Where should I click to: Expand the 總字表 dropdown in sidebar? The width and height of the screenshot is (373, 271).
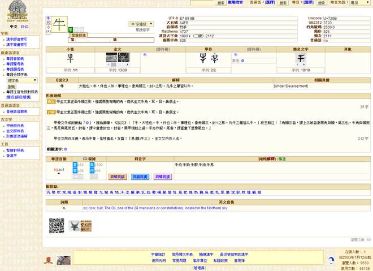coord(22,80)
